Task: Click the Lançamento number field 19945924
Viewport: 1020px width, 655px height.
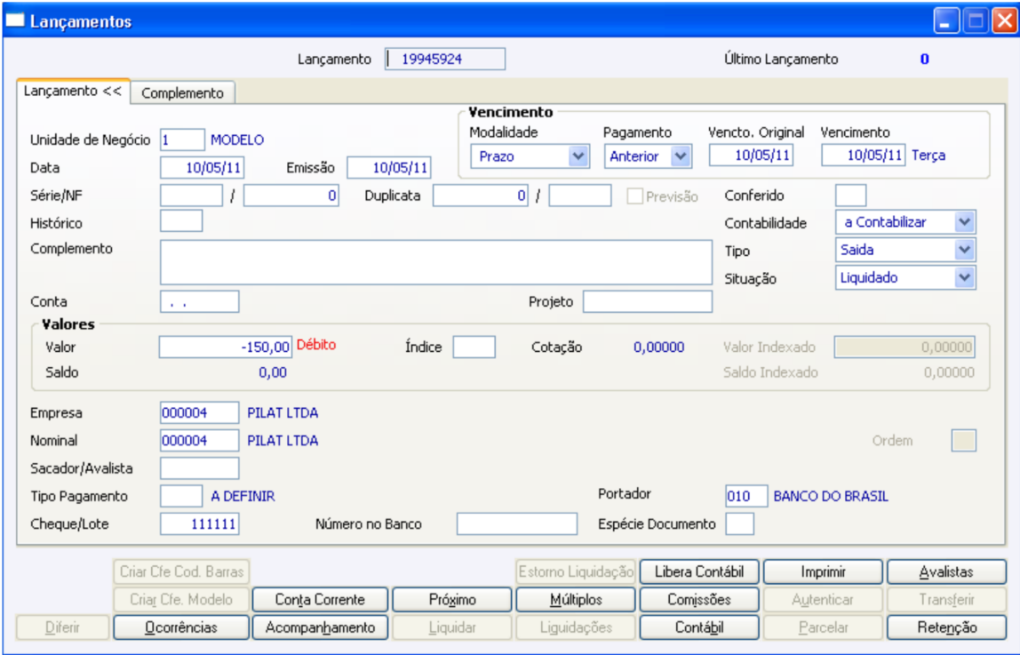Action: (445, 60)
